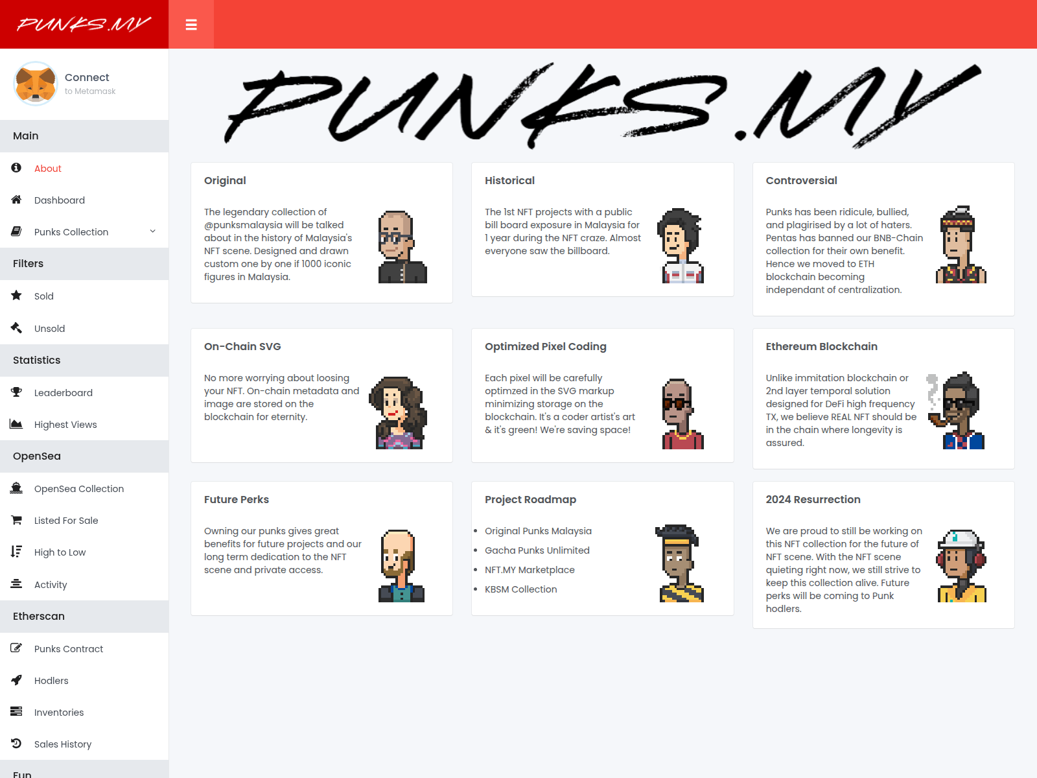The width and height of the screenshot is (1037, 778).
Task: Click the black-haired punk in Historical card
Action: [x=680, y=246]
